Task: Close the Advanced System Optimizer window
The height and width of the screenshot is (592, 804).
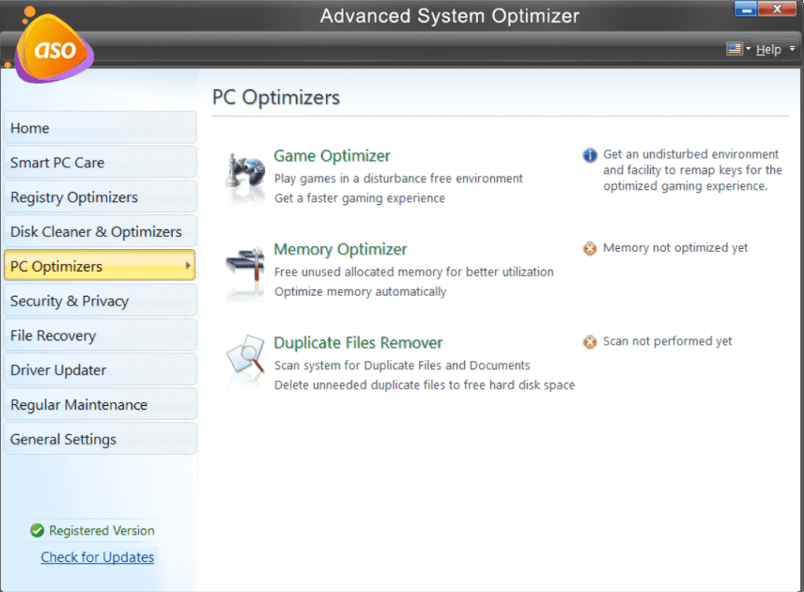Action: (x=777, y=9)
